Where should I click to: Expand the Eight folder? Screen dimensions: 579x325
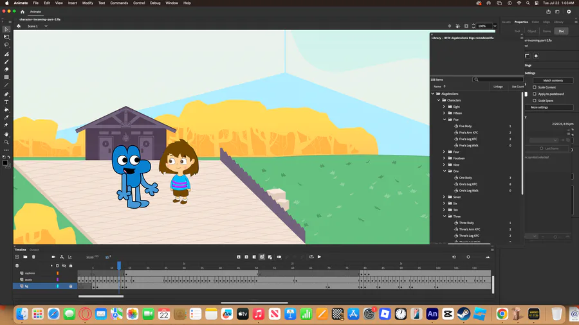[444, 107]
